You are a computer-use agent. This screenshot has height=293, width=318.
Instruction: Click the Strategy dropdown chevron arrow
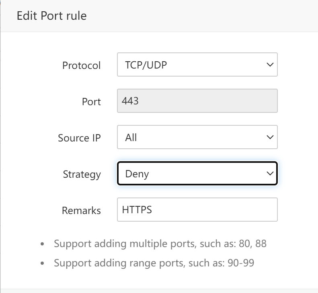point(270,174)
